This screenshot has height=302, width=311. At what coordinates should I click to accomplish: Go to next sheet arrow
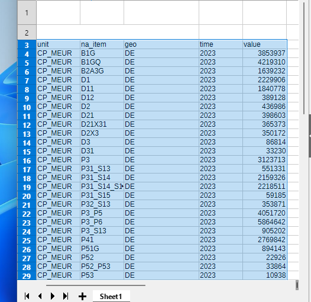[53, 296]
